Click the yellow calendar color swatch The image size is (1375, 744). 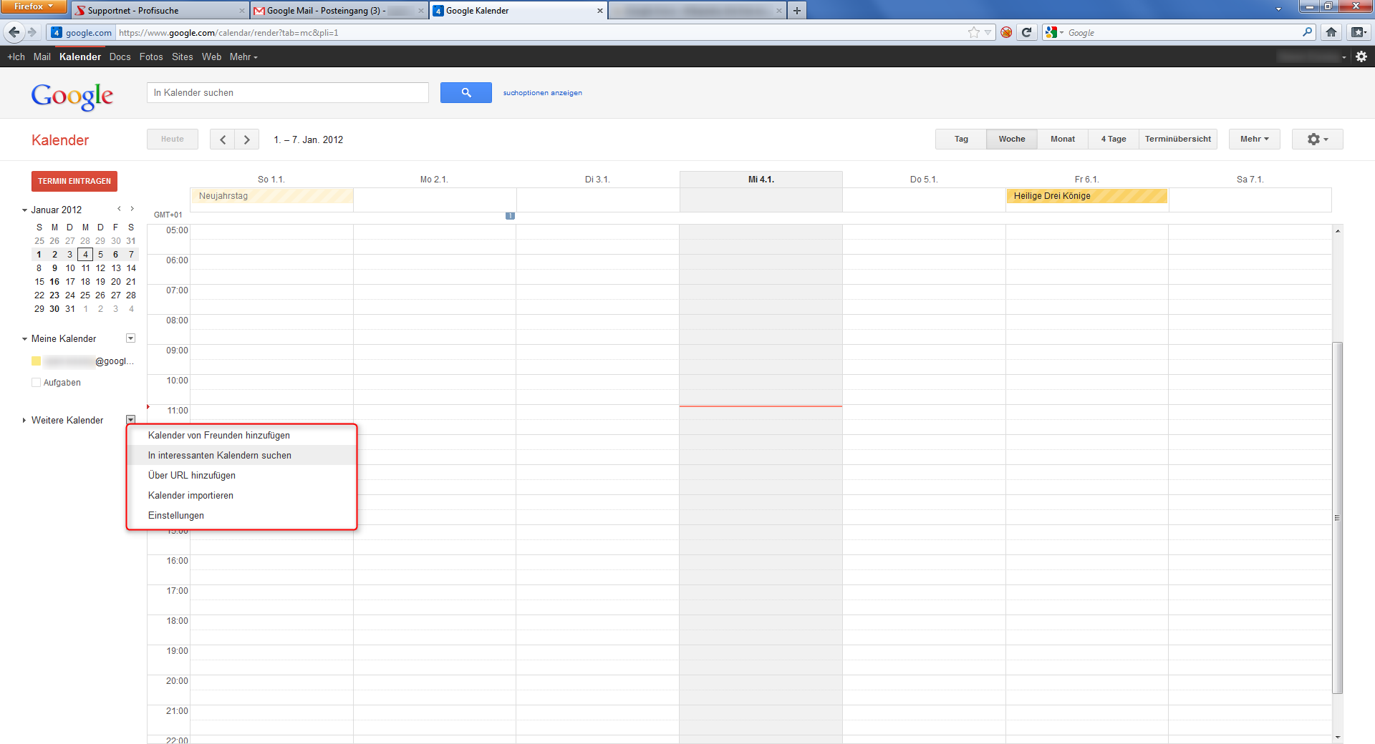pyautogui.click(x=36, y=361)
